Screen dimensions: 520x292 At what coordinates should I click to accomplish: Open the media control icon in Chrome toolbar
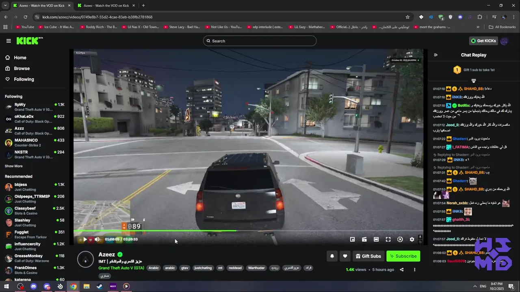tap(494, 17)
